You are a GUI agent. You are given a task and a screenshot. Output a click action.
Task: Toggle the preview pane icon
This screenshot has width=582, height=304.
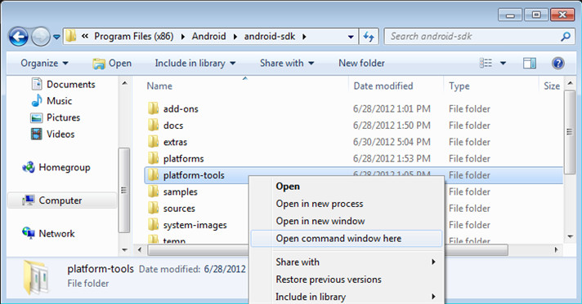(x=530, y=64)
